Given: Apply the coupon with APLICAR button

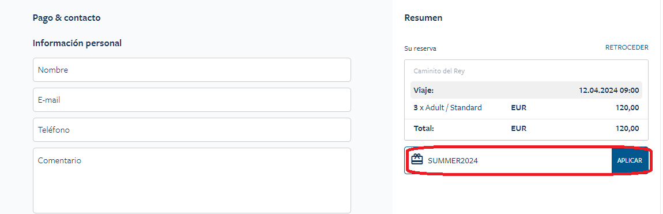Looking at the screenshot, I should [x=630, y=161].
